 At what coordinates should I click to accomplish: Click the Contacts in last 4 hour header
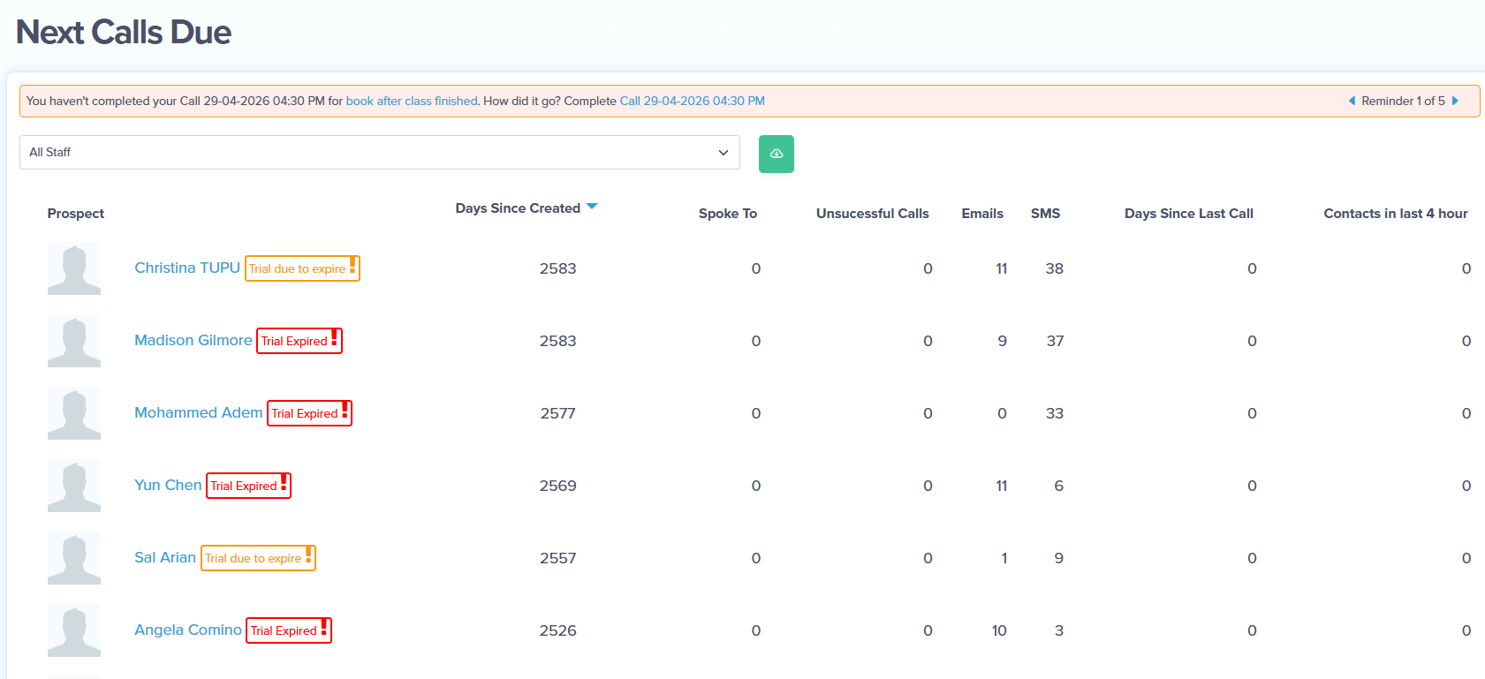1396,214
